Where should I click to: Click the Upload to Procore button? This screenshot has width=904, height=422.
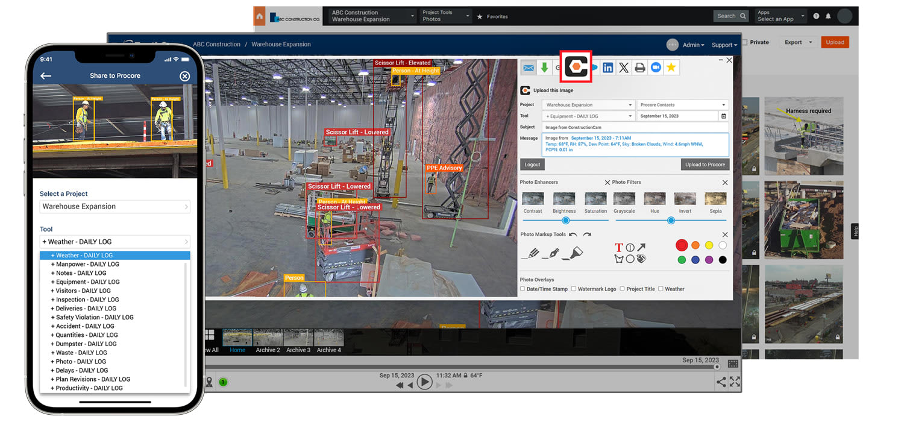click(705, 165)
